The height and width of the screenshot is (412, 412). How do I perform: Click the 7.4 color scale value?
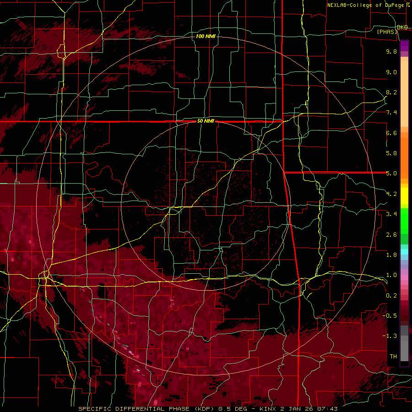click(391, 113)
